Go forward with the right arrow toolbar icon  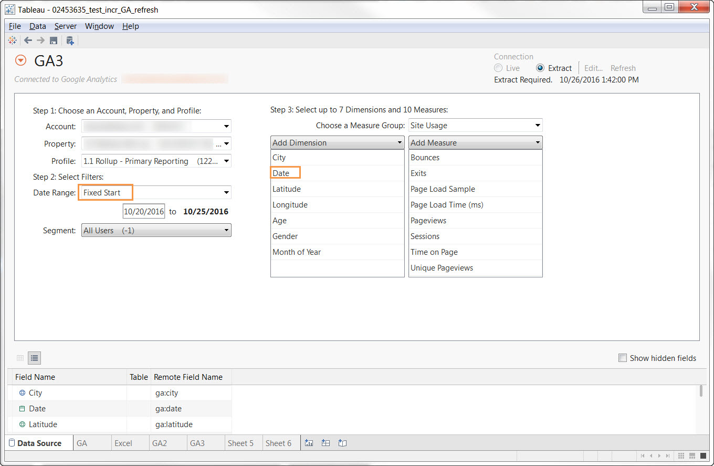[40, 40]
